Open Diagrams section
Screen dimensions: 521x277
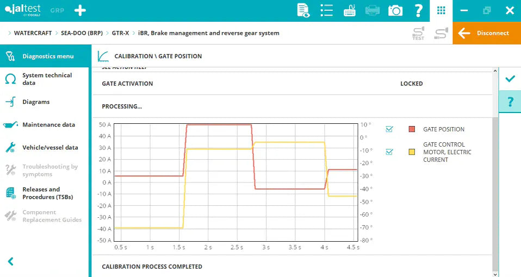(x=45, y=102)
